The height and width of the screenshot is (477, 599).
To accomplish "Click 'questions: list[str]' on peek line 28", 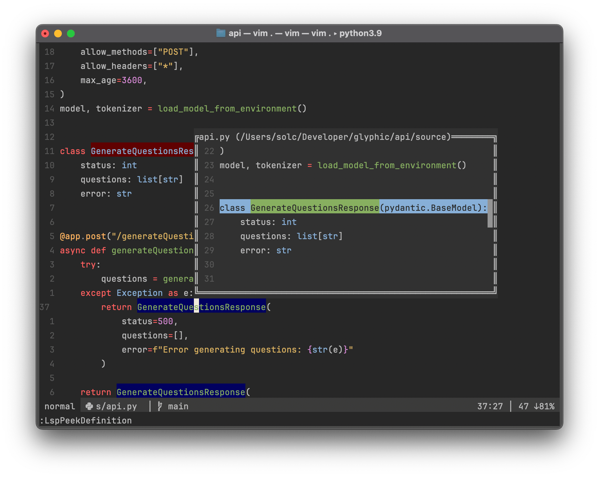I will (x=291, y=236).
